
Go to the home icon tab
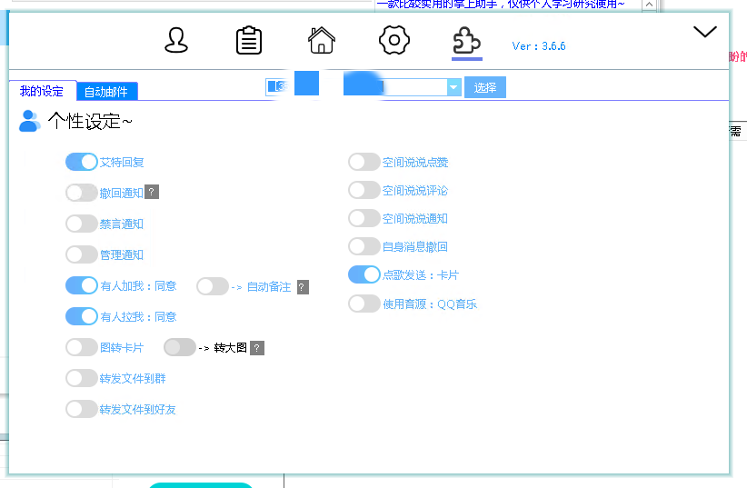(x=322, y=40)
